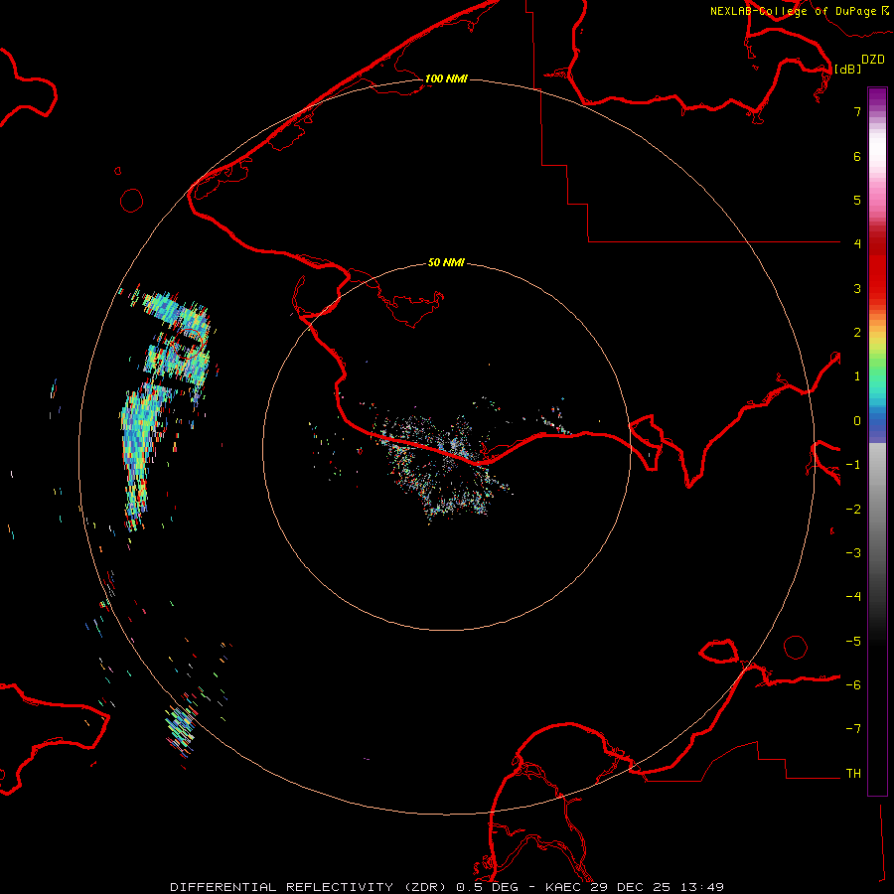This screenshot has height=894, width=894.
Task: Click the 100 NMI range ring label
Action: [446, 78]
